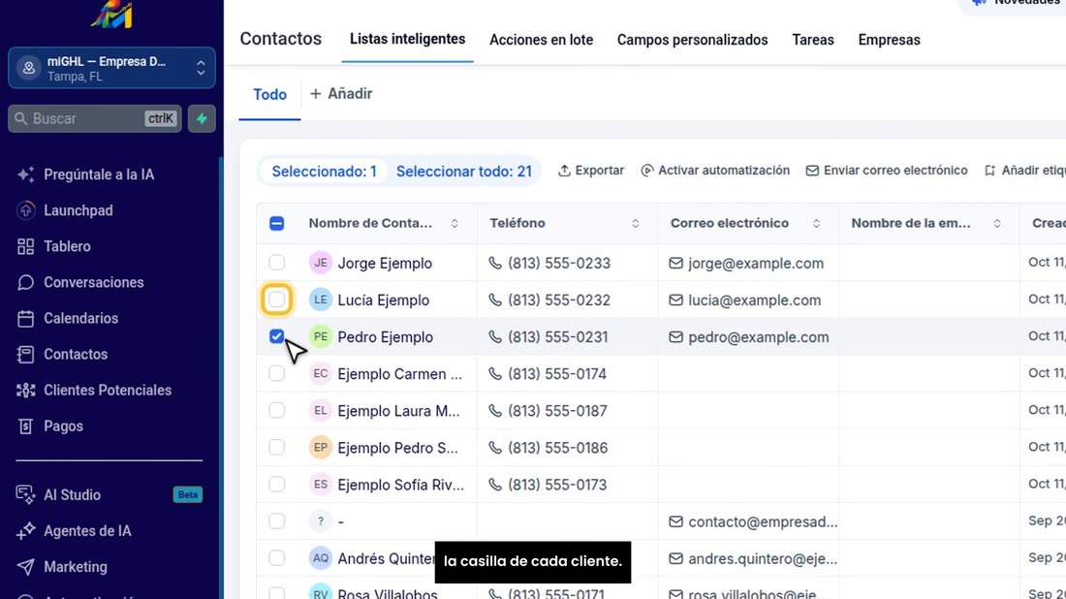The image size is (1066, 599).
Task: Click Activar automatización
Action: click(x=715, y=171)
